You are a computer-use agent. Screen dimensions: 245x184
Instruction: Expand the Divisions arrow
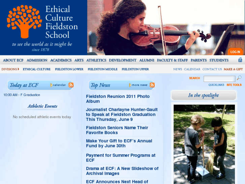click(19, 69)
